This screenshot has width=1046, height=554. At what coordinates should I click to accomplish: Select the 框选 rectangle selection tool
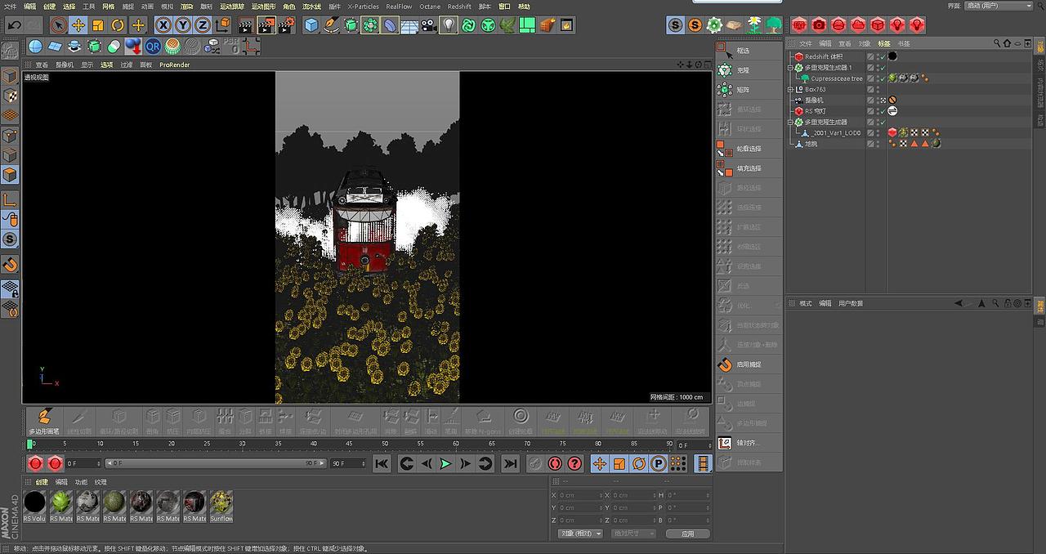(x=749, y=51)
